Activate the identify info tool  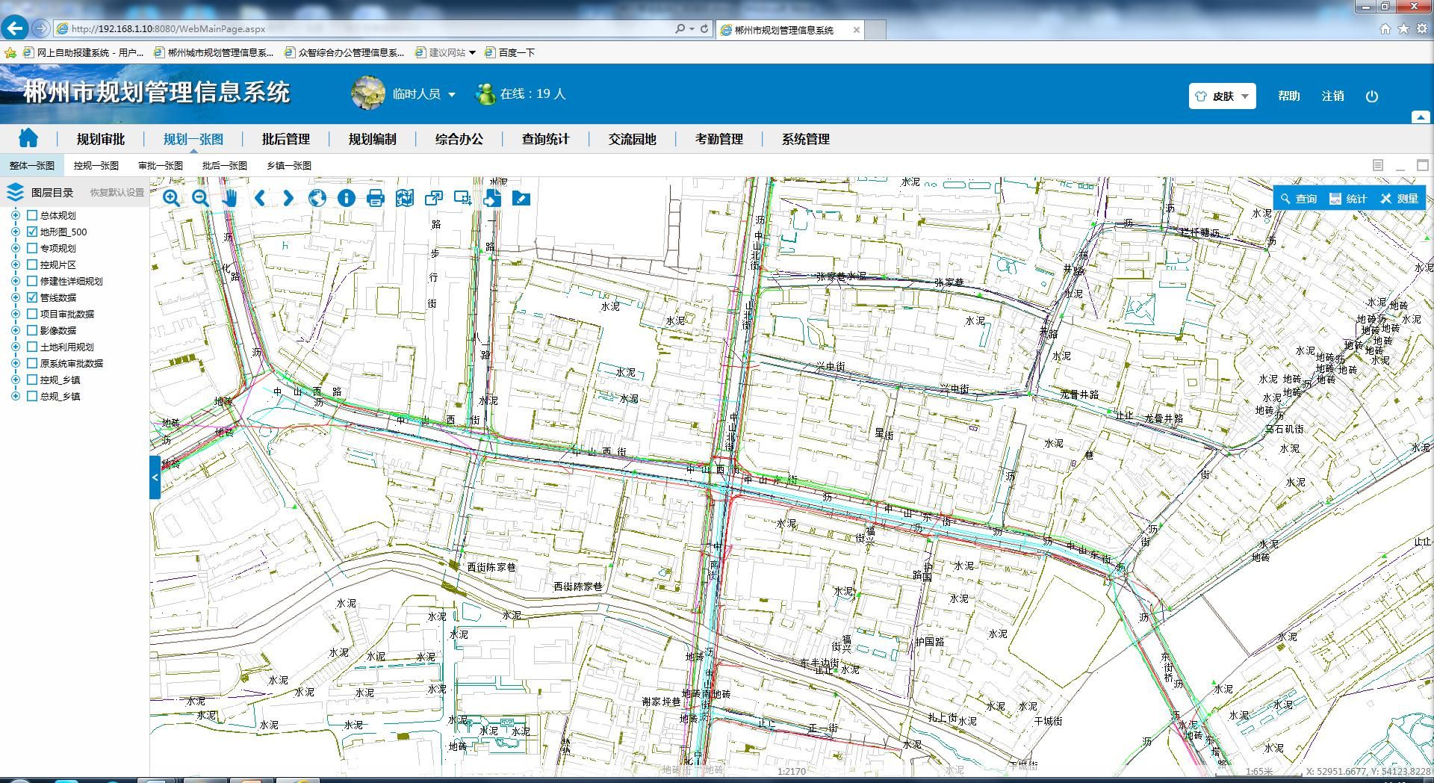[346, 198]
